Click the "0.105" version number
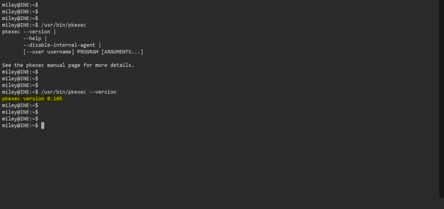This screenshot has height=209, width=444. point(55,99)
